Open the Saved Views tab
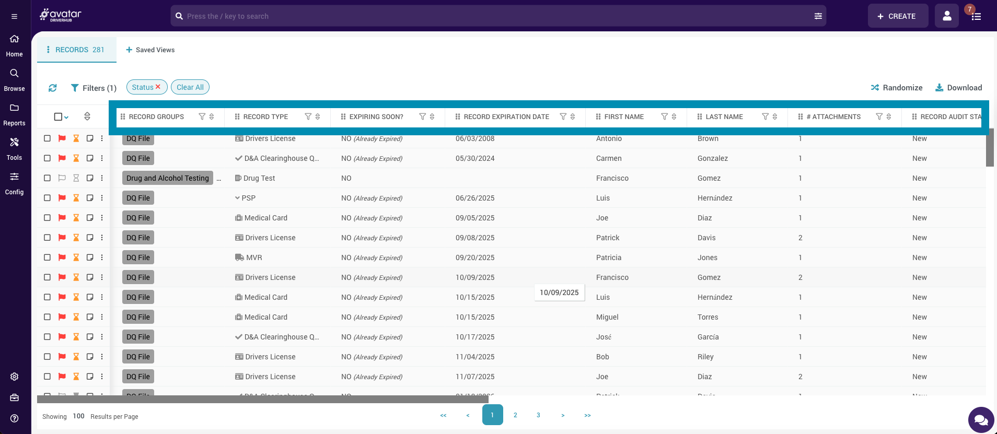 click(150, 50)
